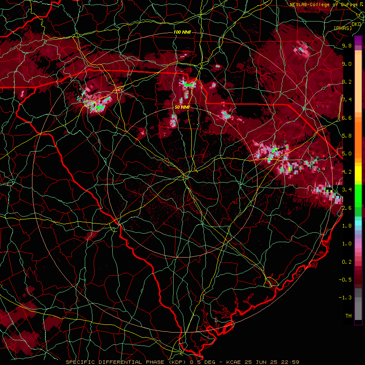Click the 6.6 scale value label
Viewport: 365px width, 365px height.
point(347,118)
